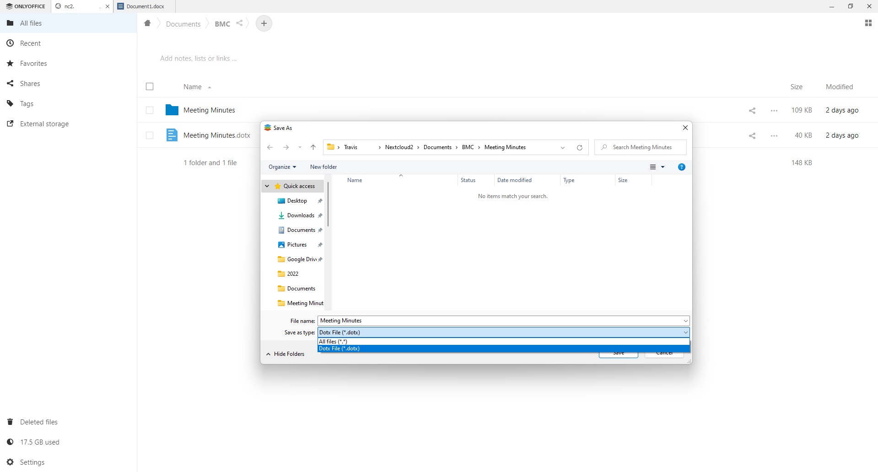Switch to the nc2 browser tab
This screenshot has width=878, height=472.
click(x=73, y=6)
